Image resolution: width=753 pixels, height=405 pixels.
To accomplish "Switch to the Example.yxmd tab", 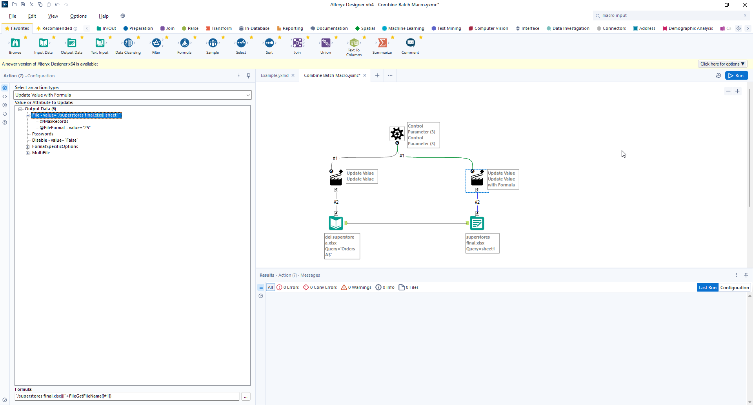I will point(275,75).
